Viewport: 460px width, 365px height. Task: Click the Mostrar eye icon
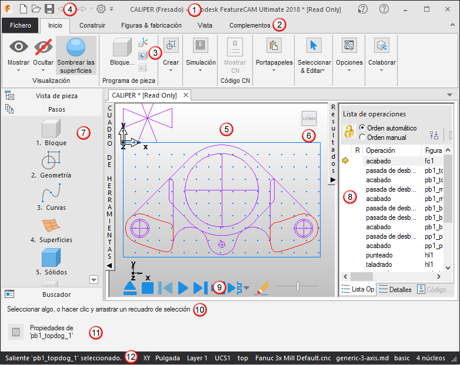(x=18, y=47)
